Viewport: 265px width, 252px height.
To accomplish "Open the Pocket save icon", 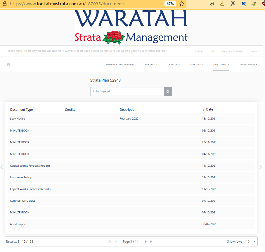I will click(212, 4).
